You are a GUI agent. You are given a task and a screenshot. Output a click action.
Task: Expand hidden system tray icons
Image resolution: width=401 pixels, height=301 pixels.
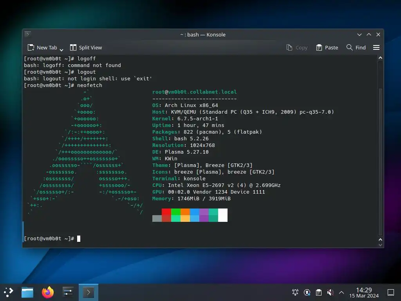(x=341, y=292)
